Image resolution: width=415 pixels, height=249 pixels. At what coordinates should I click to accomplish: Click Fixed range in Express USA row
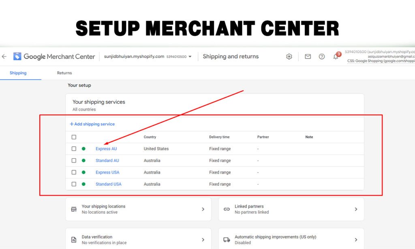(220, 172)
